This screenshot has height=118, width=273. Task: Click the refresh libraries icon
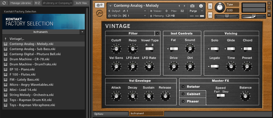click(4, 3)
